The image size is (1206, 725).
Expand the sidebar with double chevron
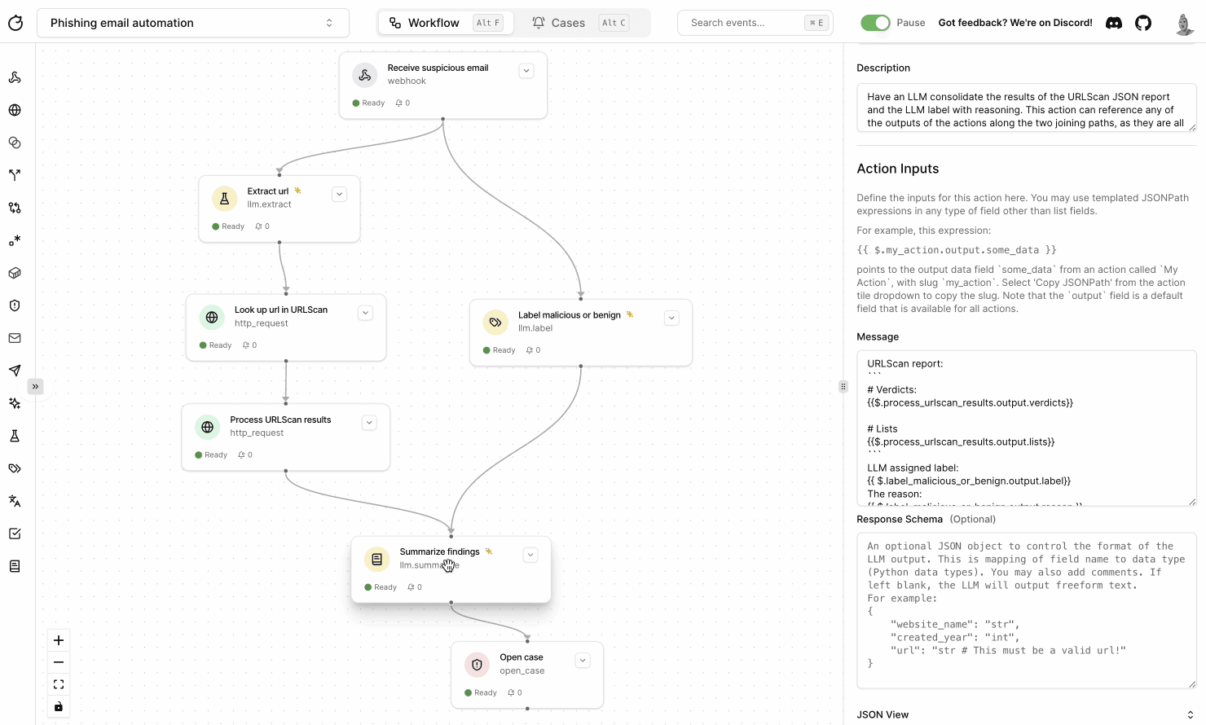click(35, 387)
